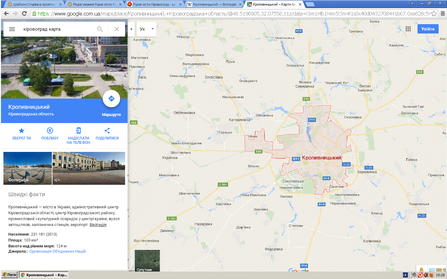
Task: Close the Шаблон:Сторінка проекту tab
Action: tap(61, 4)
